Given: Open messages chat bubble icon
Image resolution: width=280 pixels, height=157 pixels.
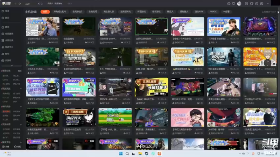Looking at the screenshot, I should [x=257, y=3].
